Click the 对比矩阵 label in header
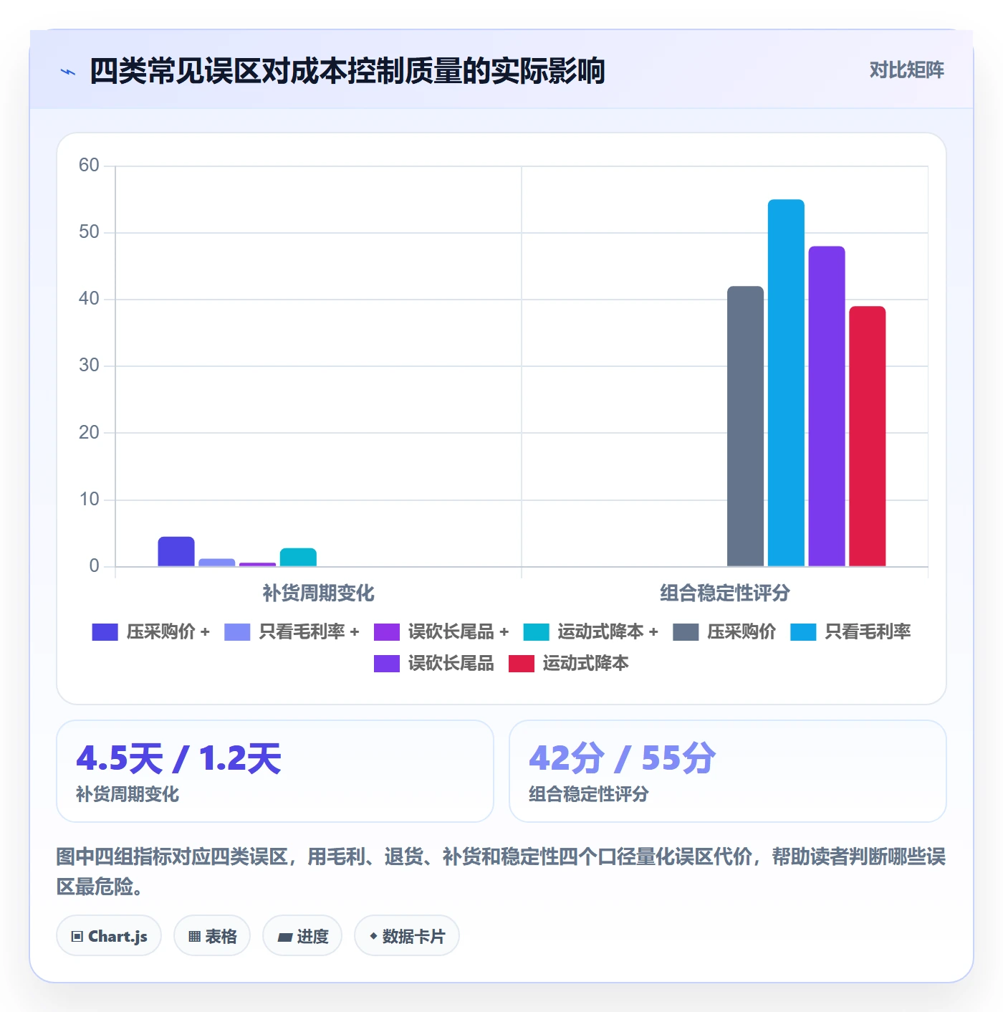 [x=906, y=70]
